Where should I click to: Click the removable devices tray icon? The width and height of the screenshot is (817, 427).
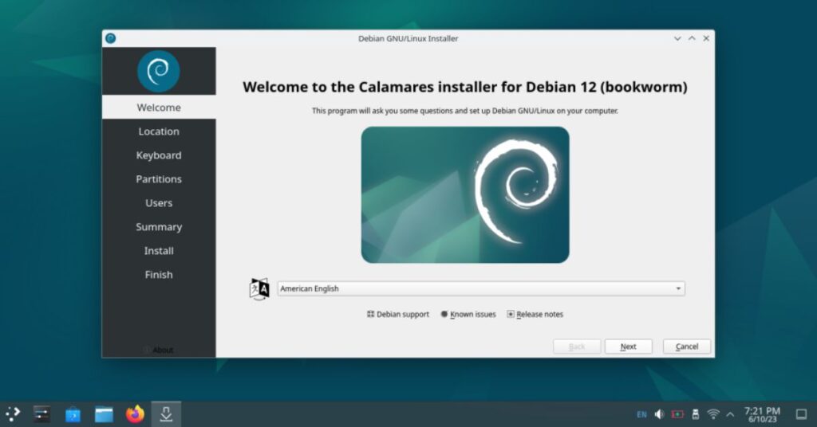[695, 414]
